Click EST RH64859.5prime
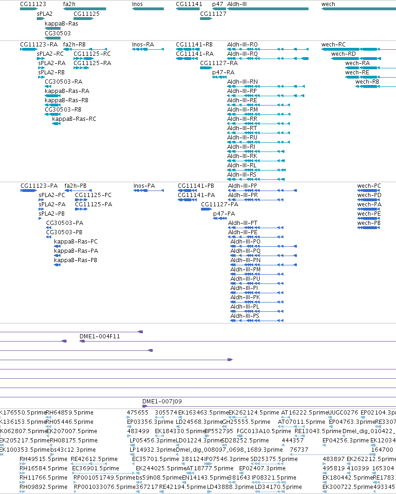 pyautogui.click(x=69, y=413)
